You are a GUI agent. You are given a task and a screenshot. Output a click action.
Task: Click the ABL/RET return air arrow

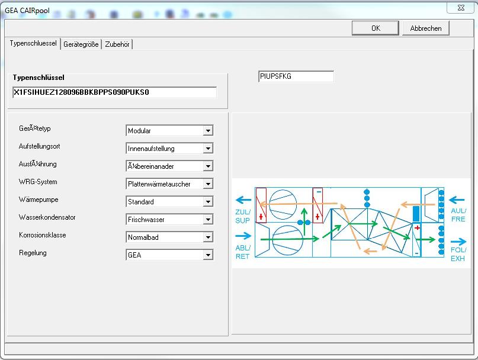[243, 236]
